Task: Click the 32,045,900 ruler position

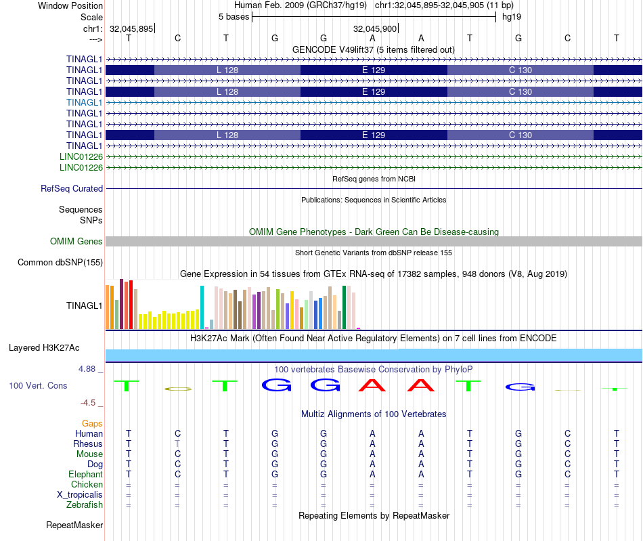Action: 375,28
